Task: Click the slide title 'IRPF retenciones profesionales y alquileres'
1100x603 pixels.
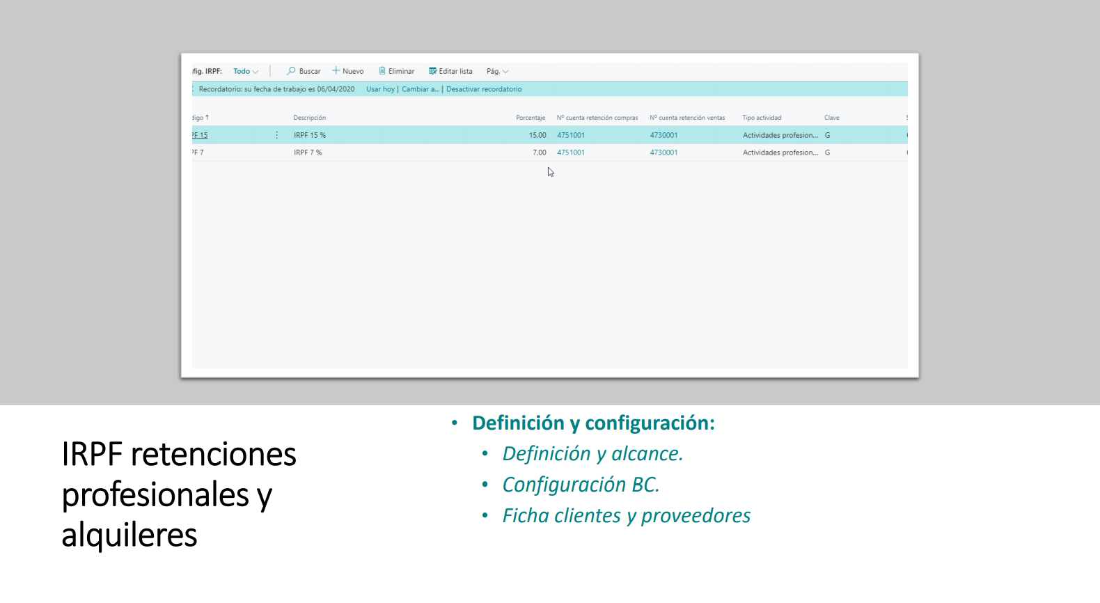Action: tap(179, 494)
